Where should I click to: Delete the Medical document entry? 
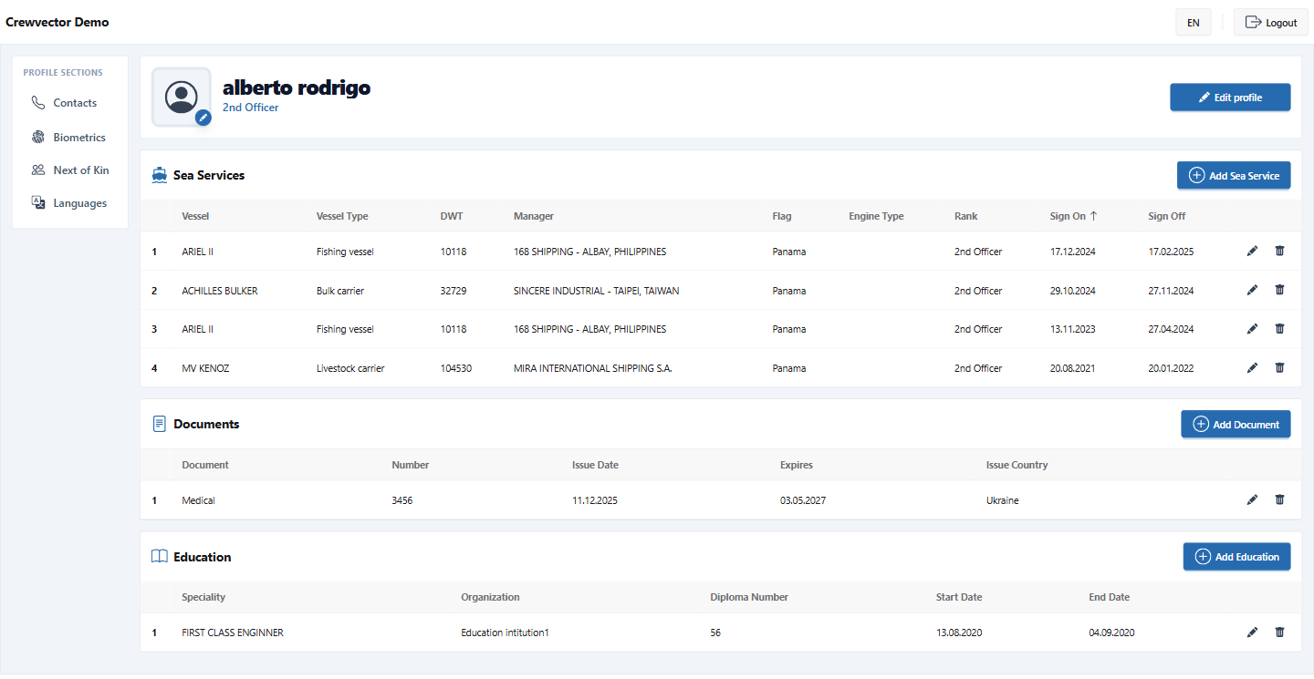(x=1279, y=499)
